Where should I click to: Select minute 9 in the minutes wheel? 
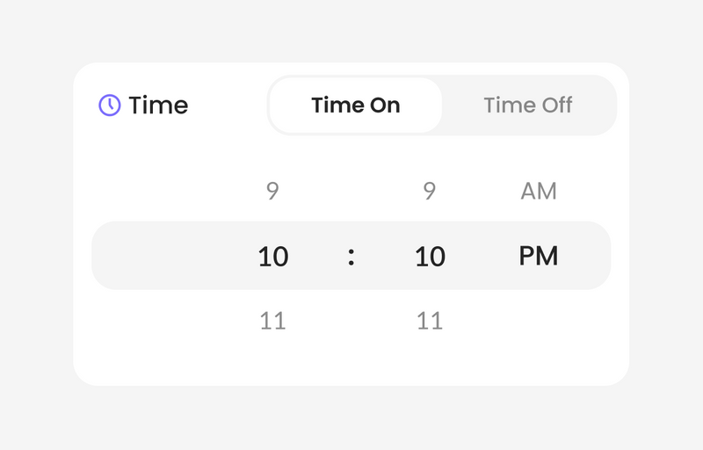pyautogui.click(x=430, y=191)
